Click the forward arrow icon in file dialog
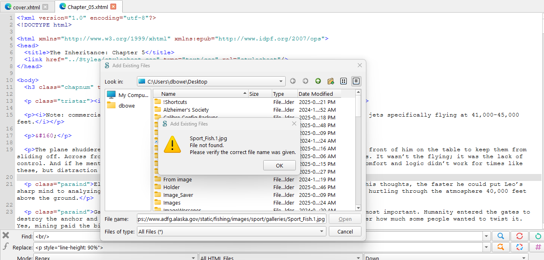The width and height of the screenshot is (544, 260). tap(305, 81)
